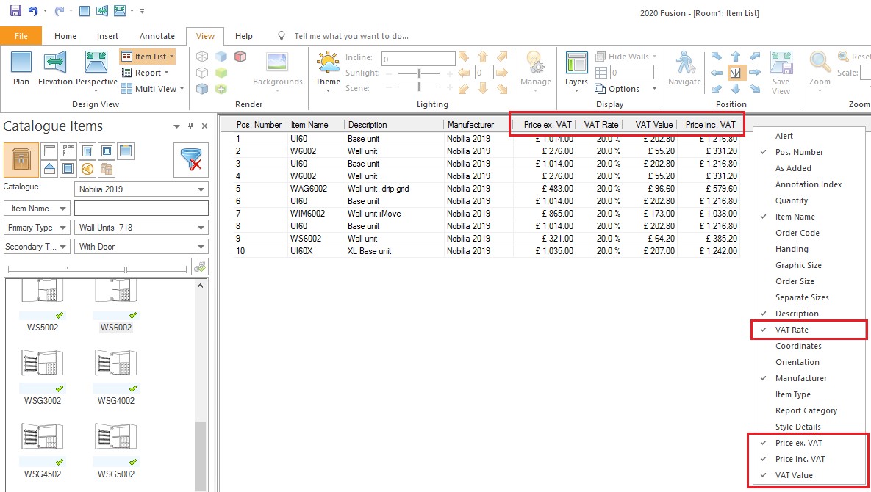Viewport: 871px width, 492px height.
Task: Enable the Quantity column
Action: (810, 200)
